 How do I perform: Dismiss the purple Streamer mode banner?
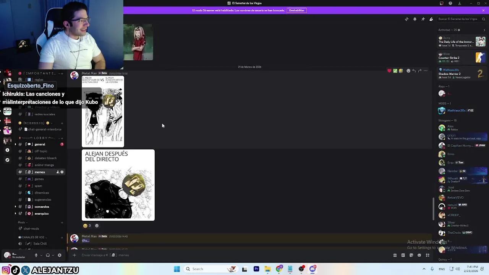click(x=483, y=10)
